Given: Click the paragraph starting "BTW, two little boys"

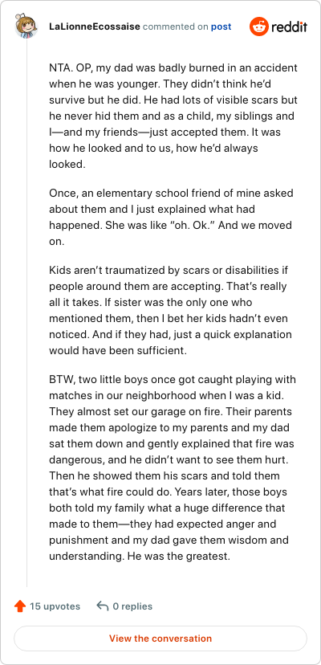Looking at the screenshot, I should coord(173,467).
